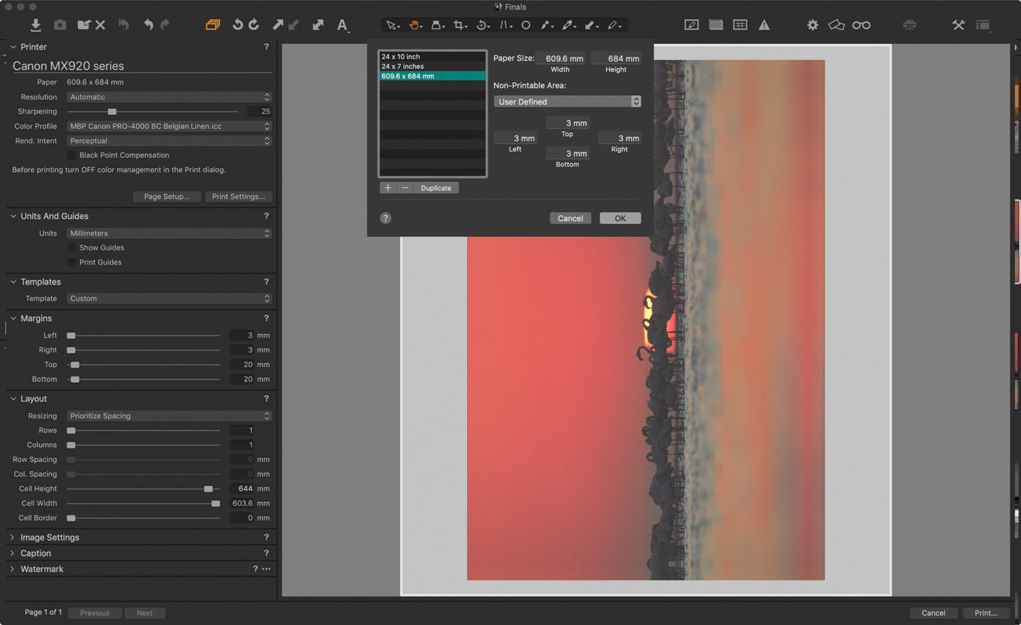The height and width of the screenshot is (625, 1021).
Task: Click the orange image variants icon
Action: (x=212, y=25)
